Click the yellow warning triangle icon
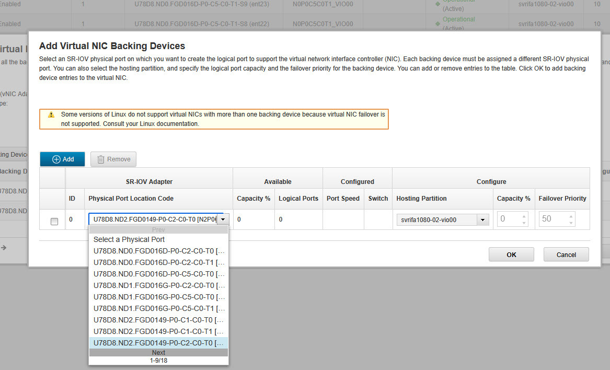Image resolution: width=610 pixels, height=370 pixels. pyautogui.click(x=51, y=114)
